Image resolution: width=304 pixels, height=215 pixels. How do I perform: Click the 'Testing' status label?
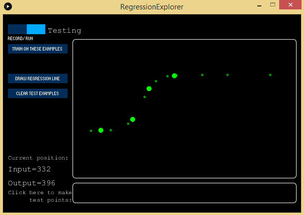[x=65, y=31]
